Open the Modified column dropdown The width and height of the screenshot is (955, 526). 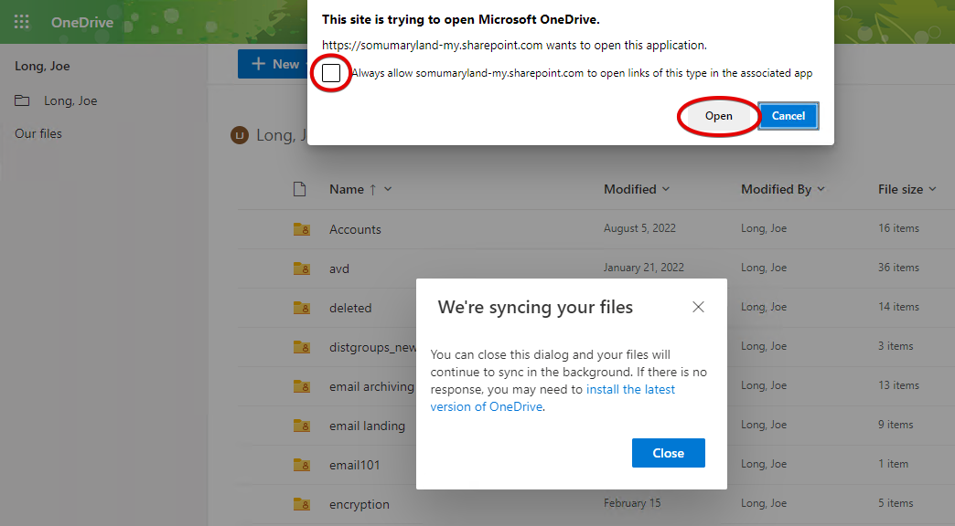click(x=665, y=189)
